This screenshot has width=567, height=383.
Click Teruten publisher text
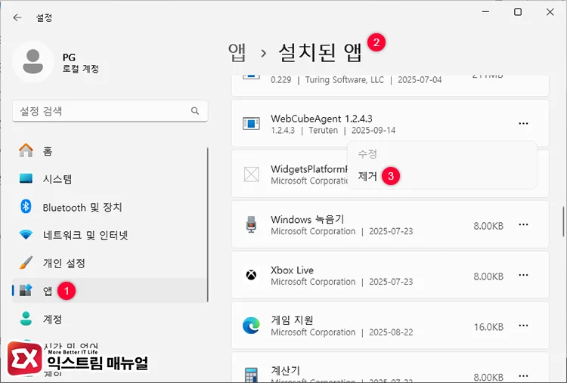pyautogui.click(x=324, y=131)
